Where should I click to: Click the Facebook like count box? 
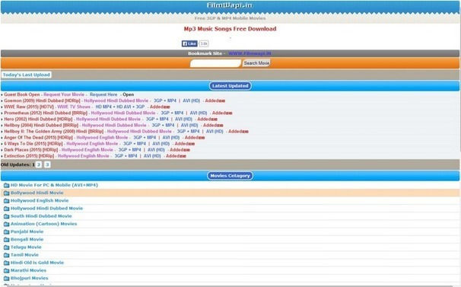[x=203, y=43]
